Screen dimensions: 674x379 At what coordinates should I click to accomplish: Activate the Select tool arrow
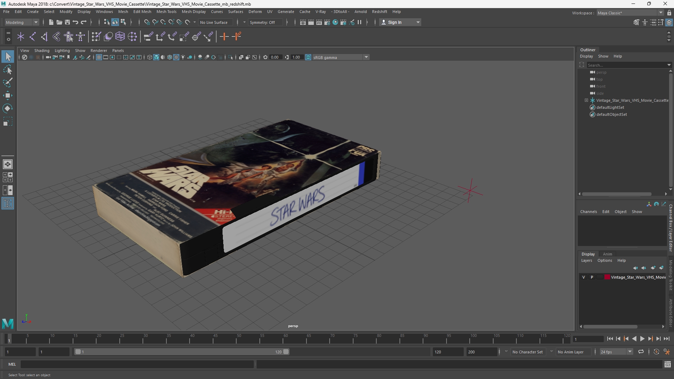point(8,56)
